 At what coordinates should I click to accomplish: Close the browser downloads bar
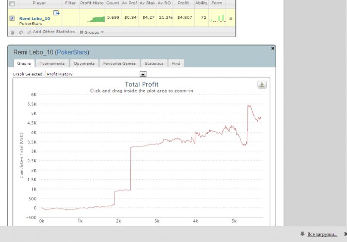[x=345, y=234]
